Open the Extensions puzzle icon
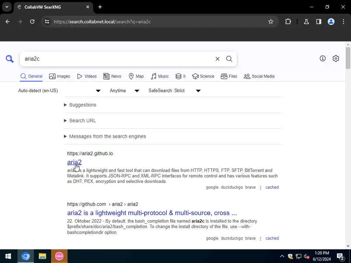 [288, 22]
